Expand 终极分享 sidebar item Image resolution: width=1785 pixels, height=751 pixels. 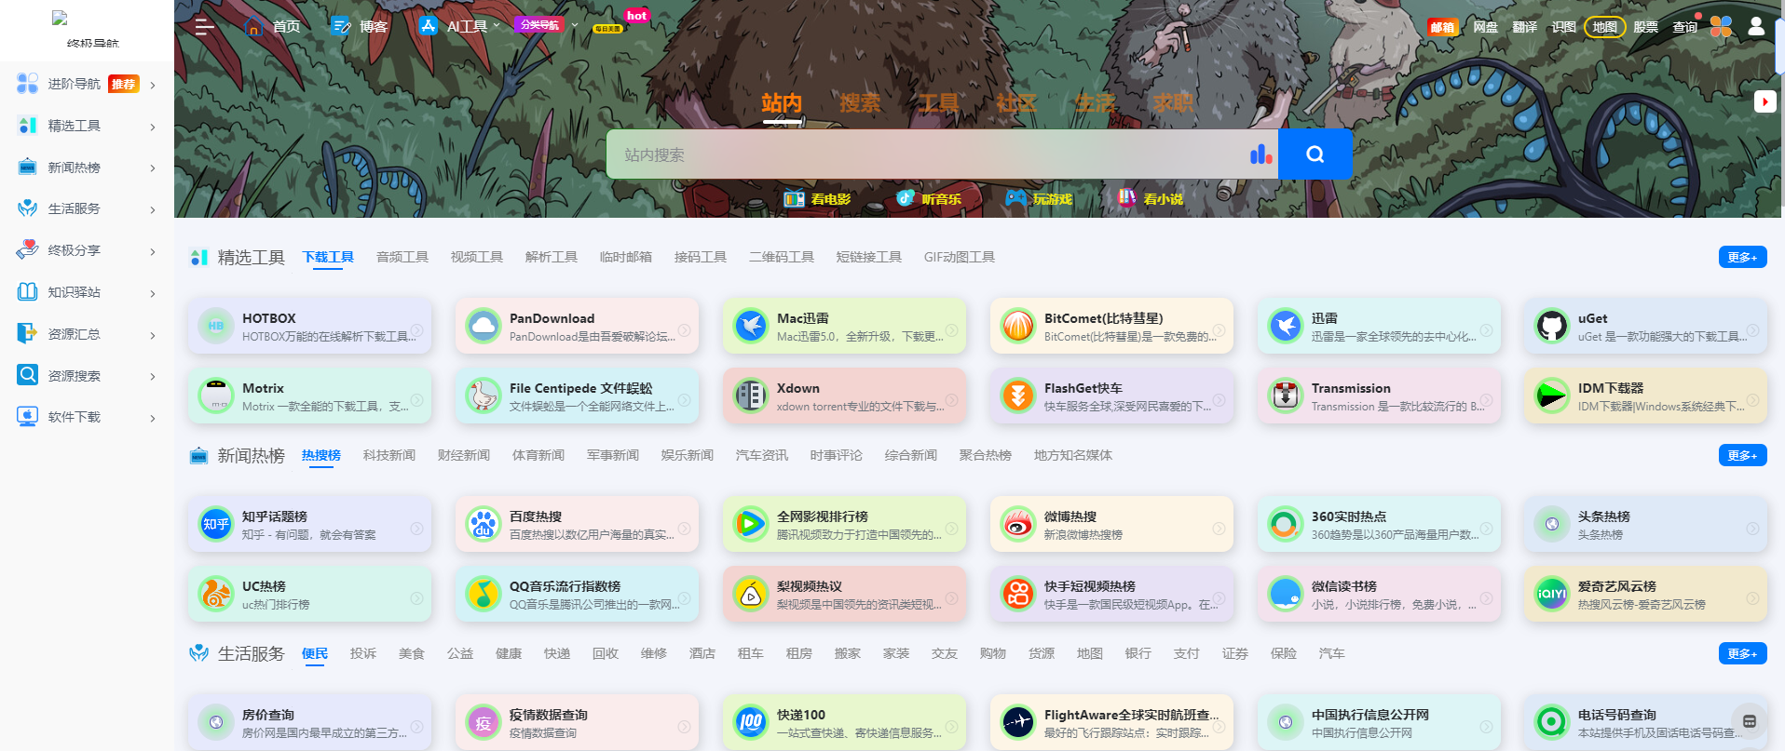click(x=87, y=250)
